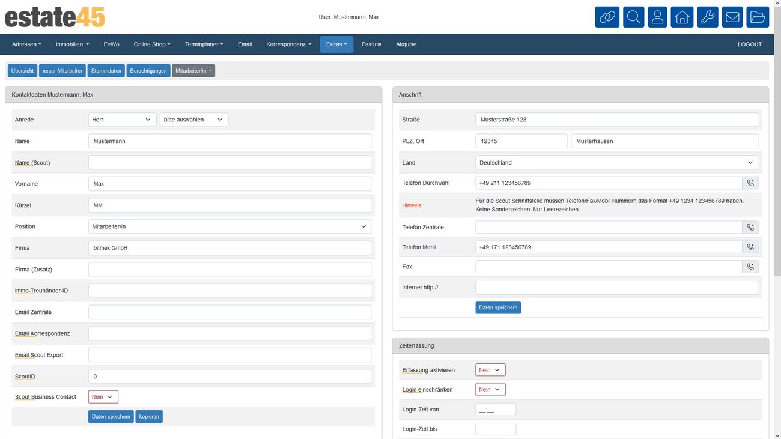Open the Position dropdown Mitarbeiter/in
The width and height of the screenshot is (781, 439).
(x=230, y=226)
